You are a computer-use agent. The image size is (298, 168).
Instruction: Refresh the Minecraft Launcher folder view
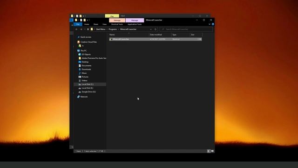pyautogui.click(x=156, y=29)
